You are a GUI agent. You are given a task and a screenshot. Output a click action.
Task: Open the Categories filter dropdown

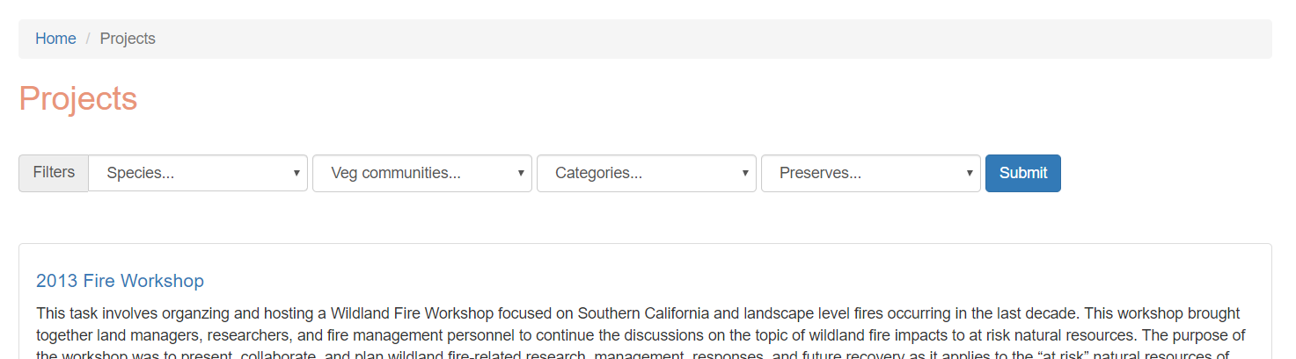(x=647, y=173)
